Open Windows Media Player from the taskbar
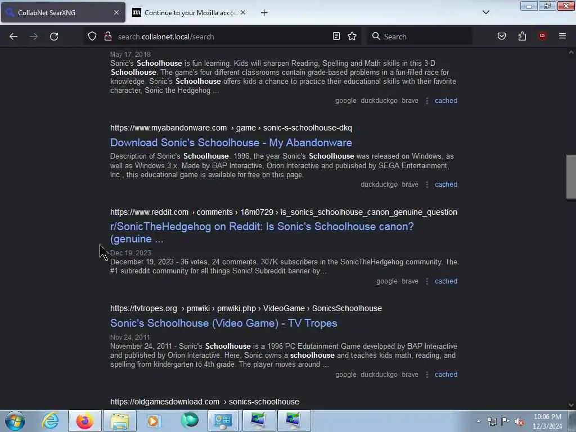576x432 pixels. point(153,421)
